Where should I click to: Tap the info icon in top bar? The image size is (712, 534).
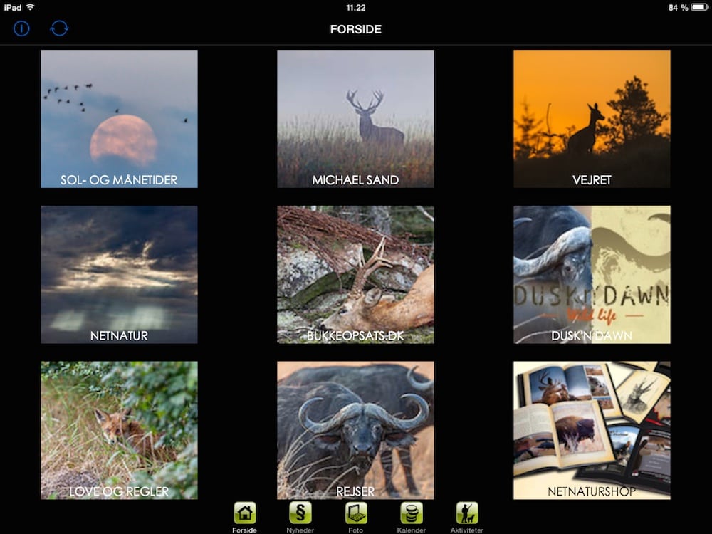(x=21, y=28)
